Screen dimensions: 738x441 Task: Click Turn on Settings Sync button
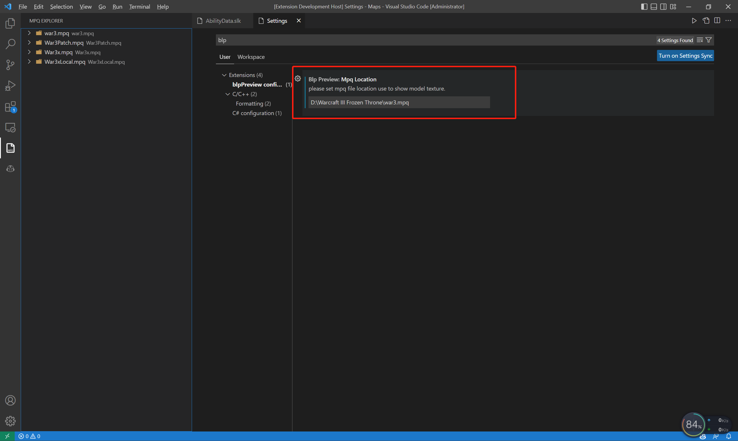[x=685, y=56]
